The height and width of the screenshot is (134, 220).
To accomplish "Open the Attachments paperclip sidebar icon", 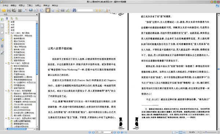I will click(x=2, y=46).
